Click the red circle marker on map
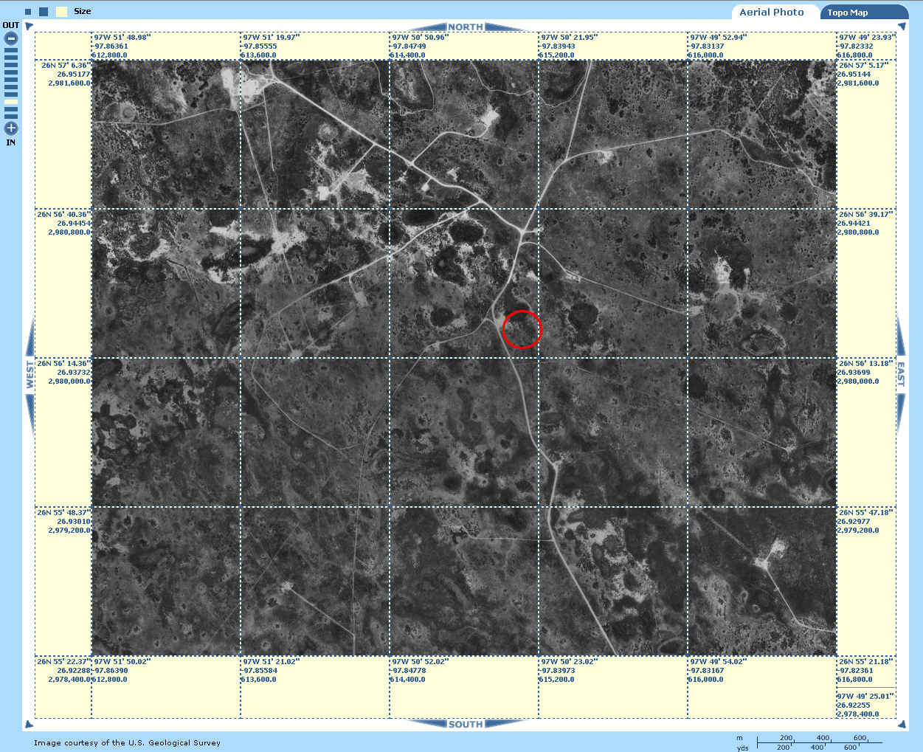The image size is (923, 752). click(x=522, y=329)
